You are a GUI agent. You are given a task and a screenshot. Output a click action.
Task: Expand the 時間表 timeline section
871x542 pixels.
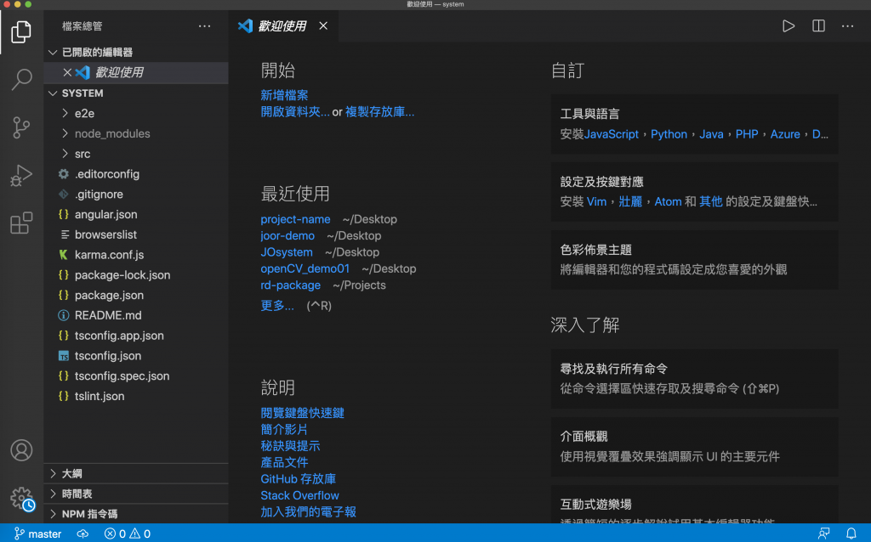click(x=136, y=494)
